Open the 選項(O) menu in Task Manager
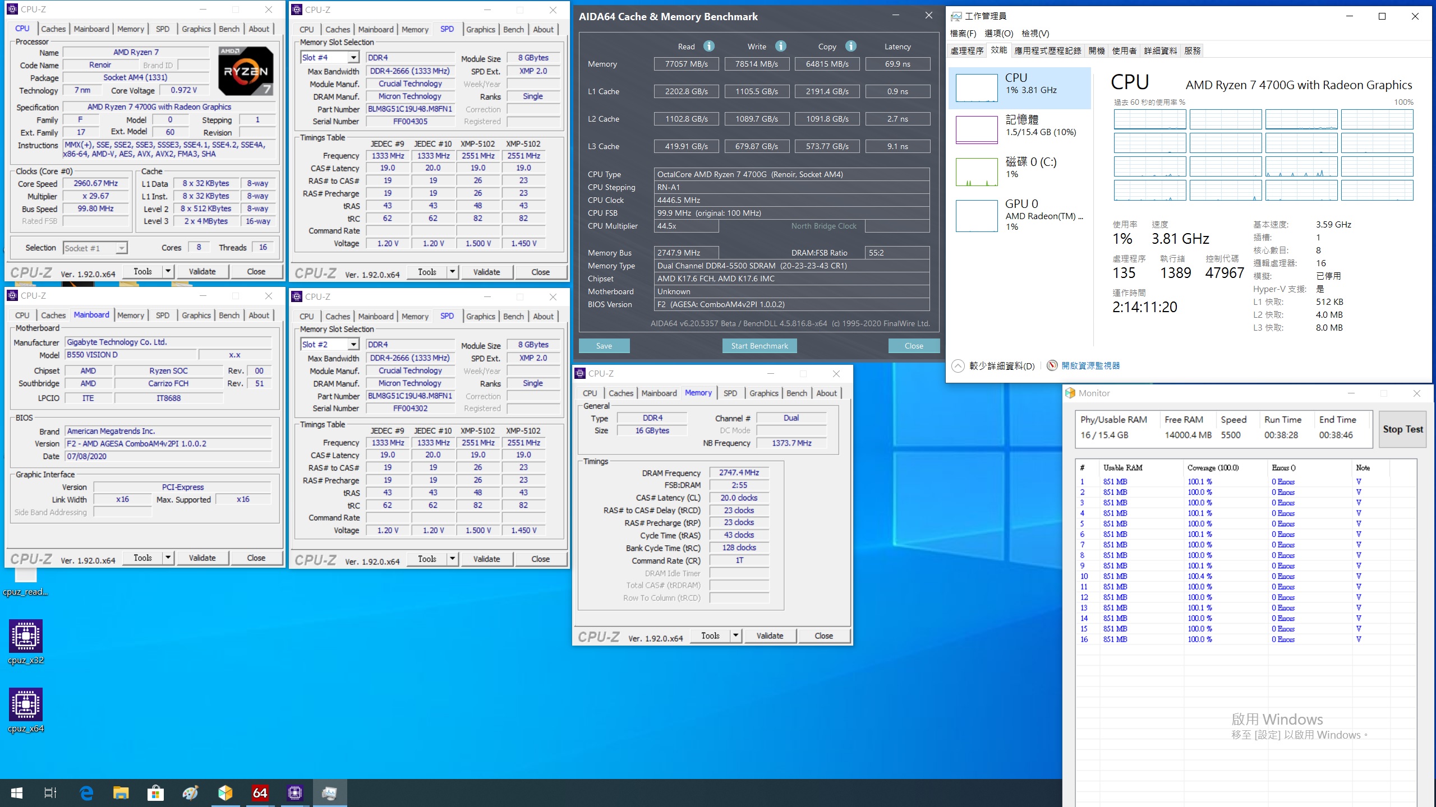1436x807 pixels. click(x=999, y=34)
